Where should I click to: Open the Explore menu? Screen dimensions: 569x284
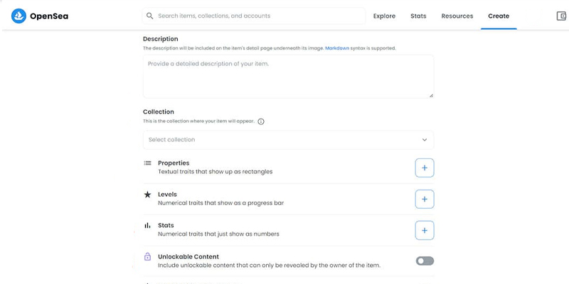(384, 16)
